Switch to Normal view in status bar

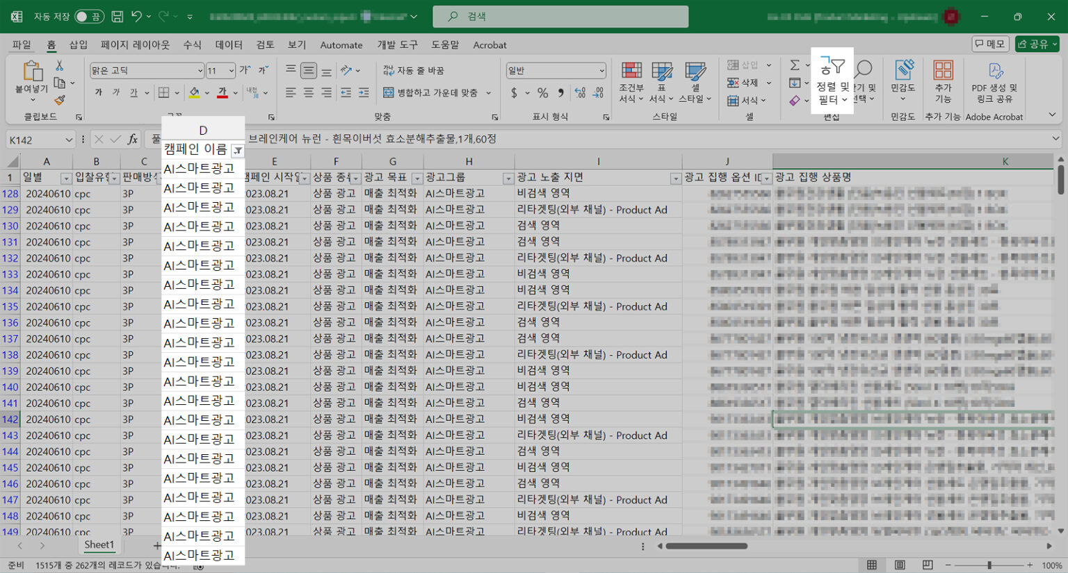pos(872,565)
